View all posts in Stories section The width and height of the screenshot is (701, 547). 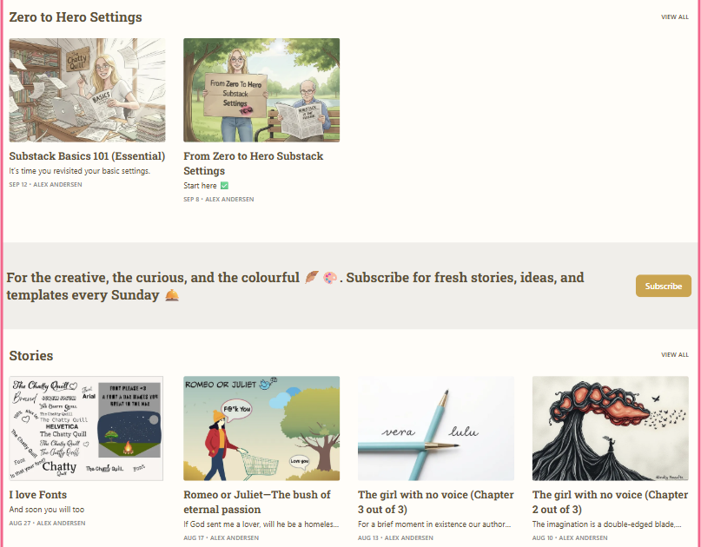[x=675, y=355]
